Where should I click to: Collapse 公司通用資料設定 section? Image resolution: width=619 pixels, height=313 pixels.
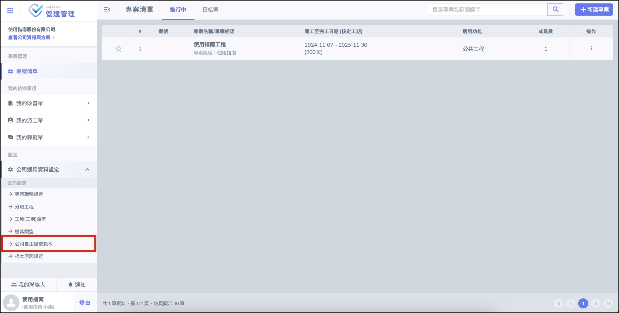(87, 170)
